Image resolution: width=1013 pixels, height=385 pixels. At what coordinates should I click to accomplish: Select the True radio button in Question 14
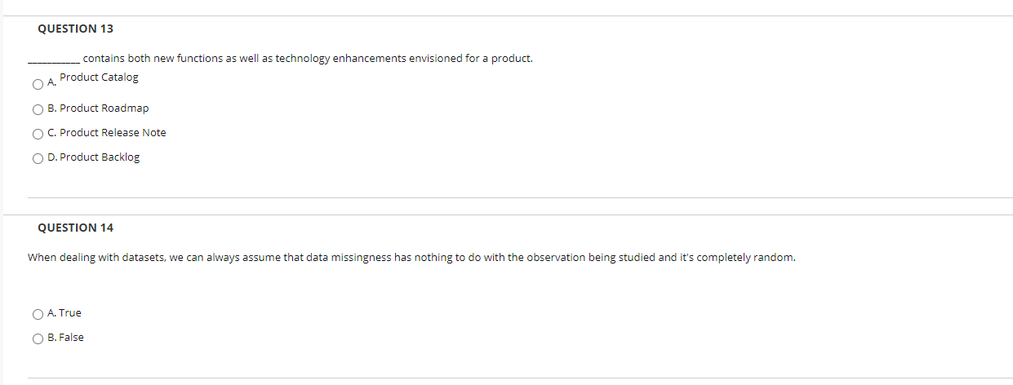[38, 313]
